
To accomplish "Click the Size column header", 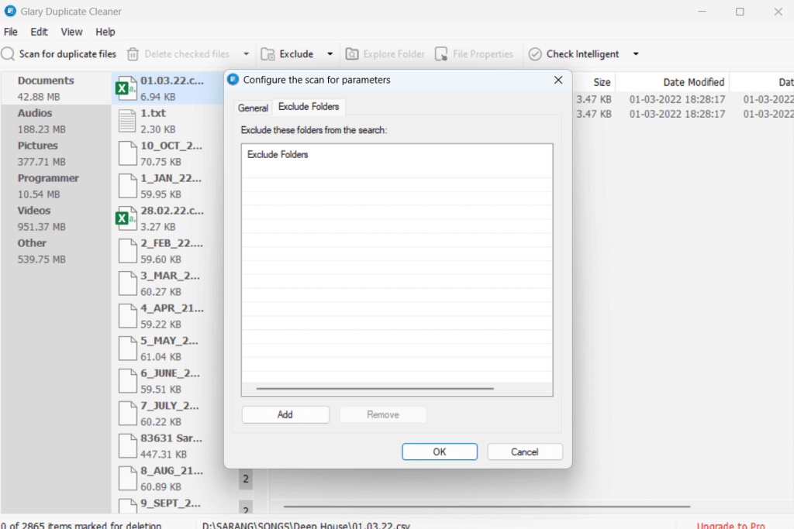I will click(602, 82).
